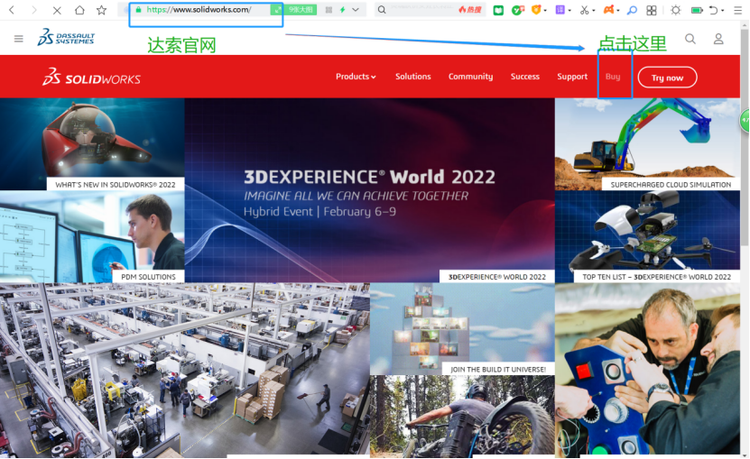The height and width of the screenshot is (459, 750).
Task: Click the orange game controller icon
Action: (608, 10)
